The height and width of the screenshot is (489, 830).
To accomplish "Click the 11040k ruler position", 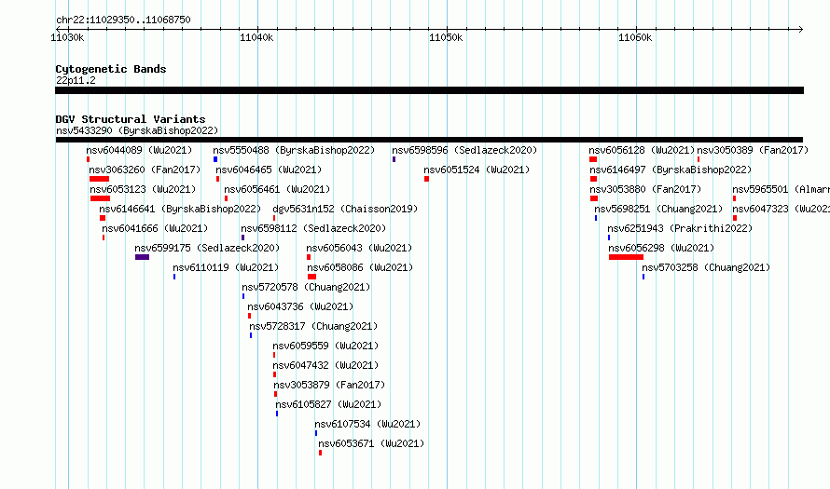I will [x=256, y=37].
